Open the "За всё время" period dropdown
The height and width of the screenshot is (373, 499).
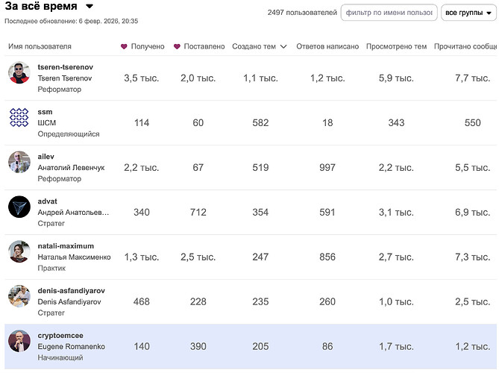(x=89, y=7)
